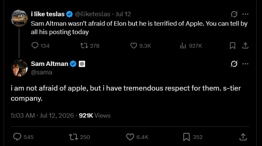This screenshot has width=262, height=146.
Task: Open more options on i like teslas post
Action: pyautogui.click(x=245, y=14)
